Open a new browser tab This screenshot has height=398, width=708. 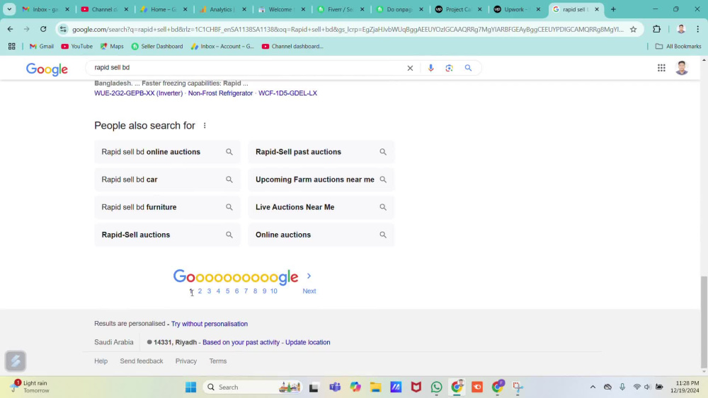point(613,9)
